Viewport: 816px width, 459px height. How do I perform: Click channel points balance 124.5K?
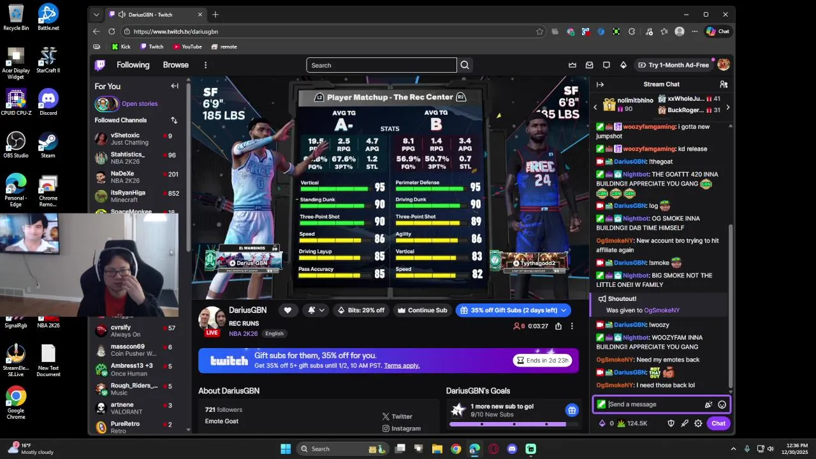pyautogui.click(x=632, y=423)
